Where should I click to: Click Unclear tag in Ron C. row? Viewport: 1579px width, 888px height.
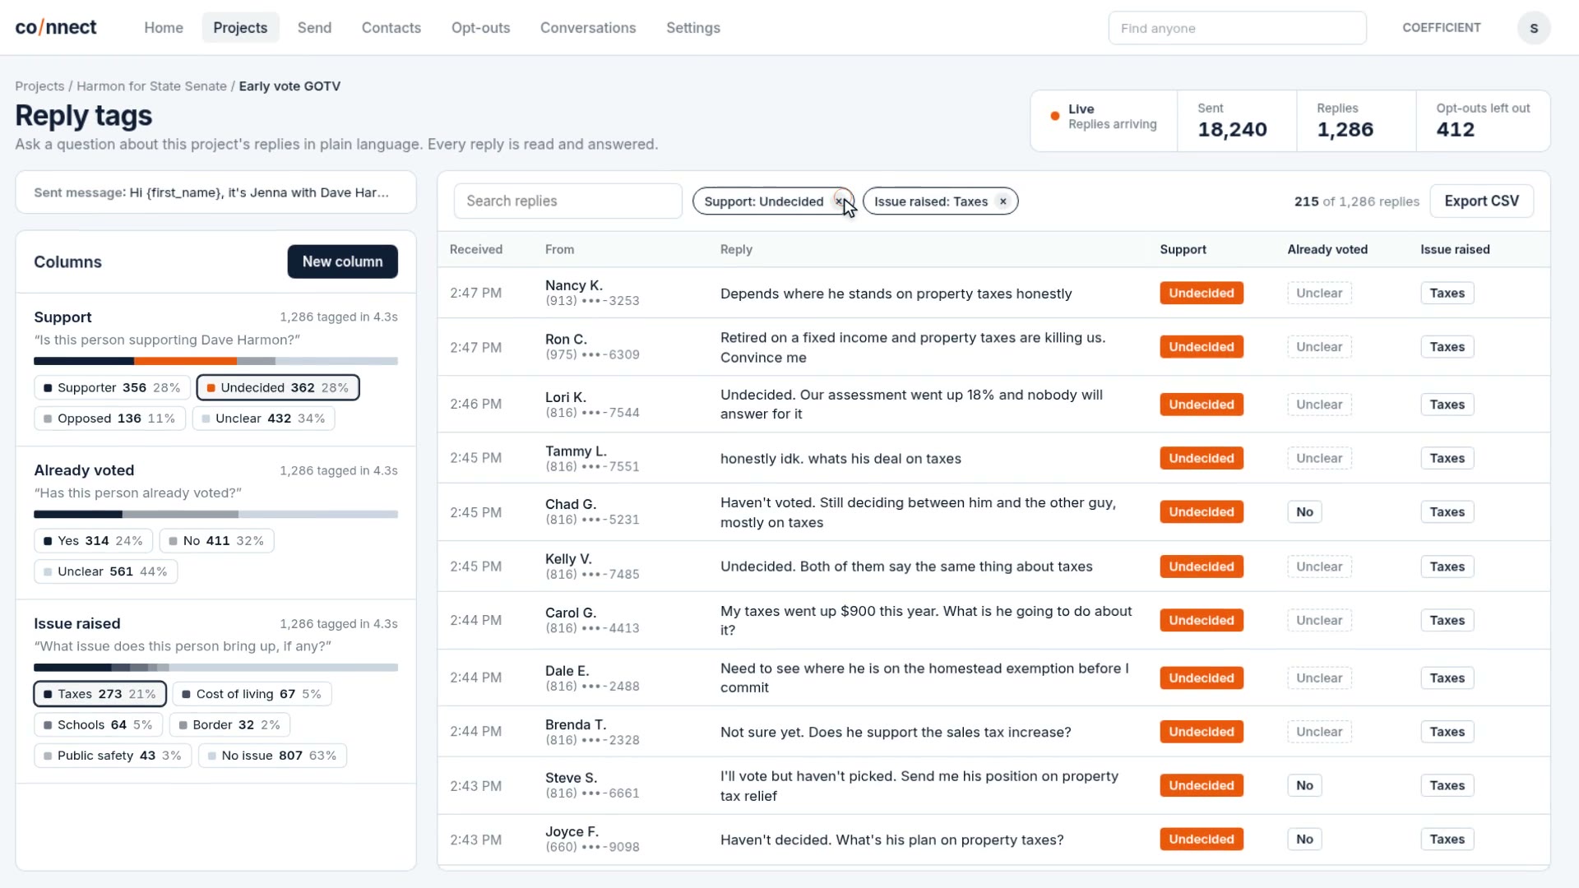[1319, 347]
